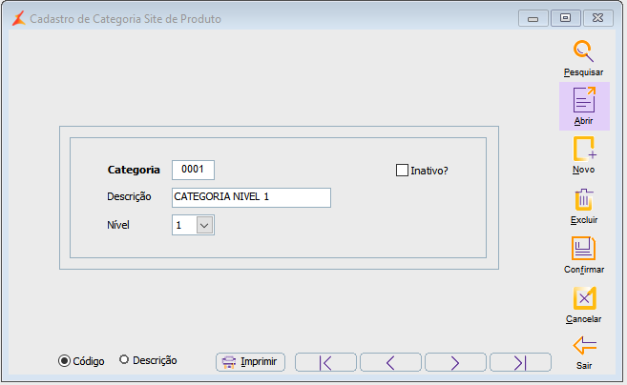
Task: Advance to the next record
Action: [x=455, y=362]
